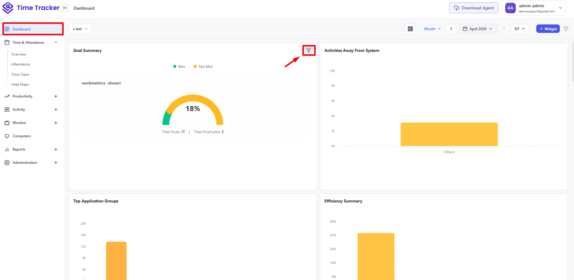Open the April 2026 date picker
574x280 pixels.
tap(478, 29)
